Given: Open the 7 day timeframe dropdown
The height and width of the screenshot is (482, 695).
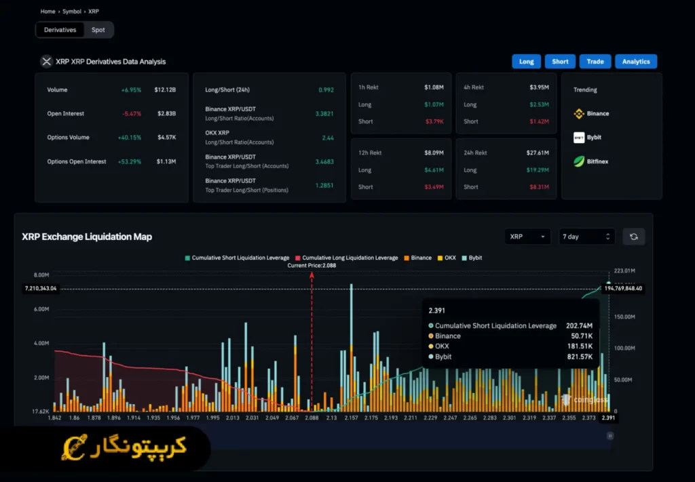Looking at the screenshot, I should 586,237.
